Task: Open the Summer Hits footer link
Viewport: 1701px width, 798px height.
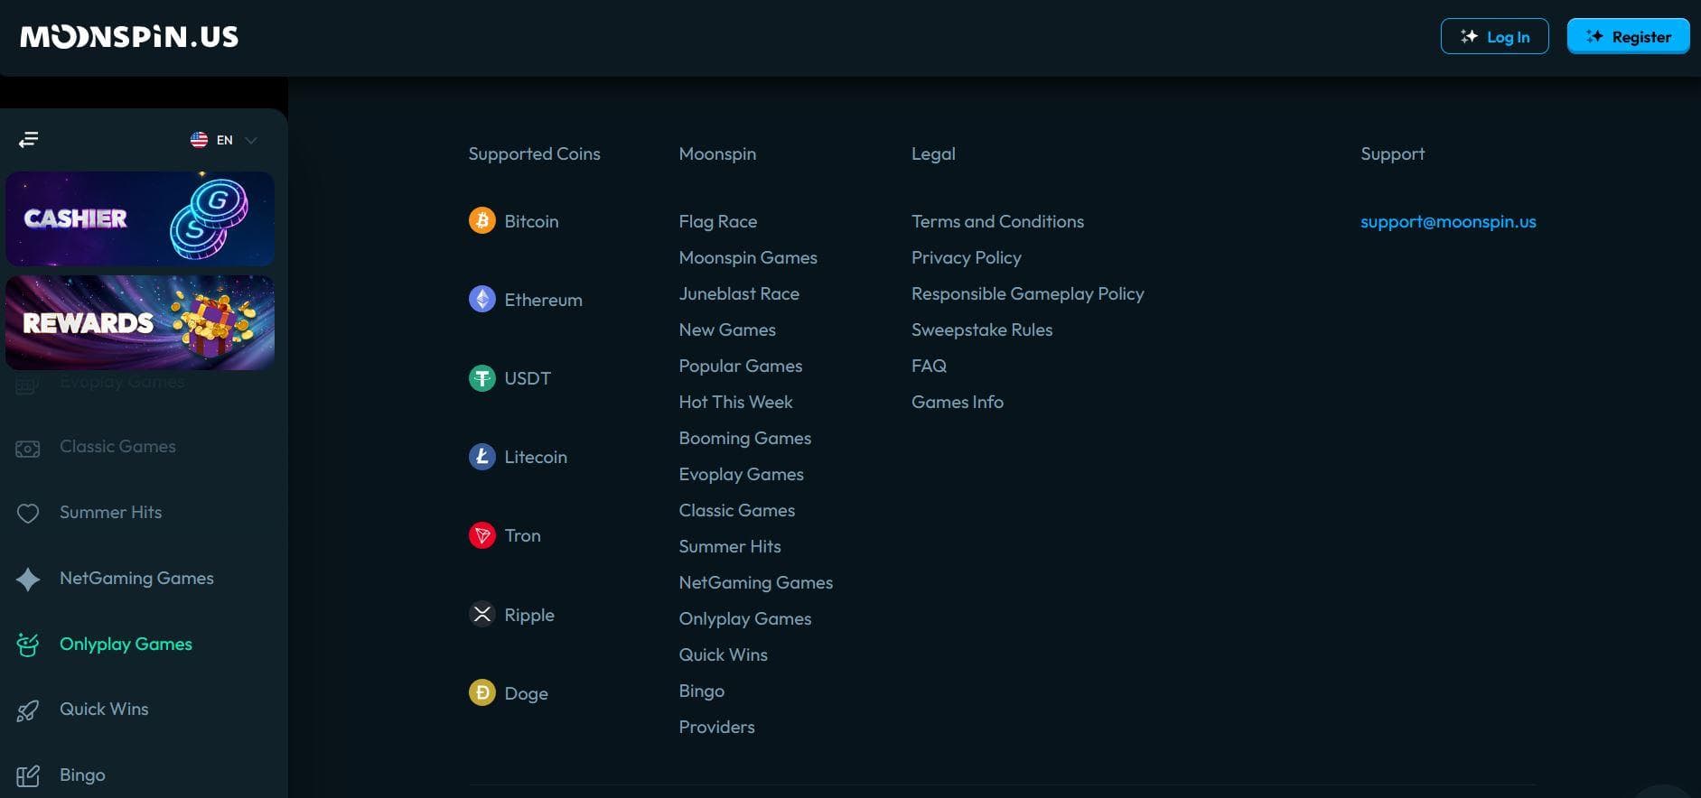Action: click(729, 546)
